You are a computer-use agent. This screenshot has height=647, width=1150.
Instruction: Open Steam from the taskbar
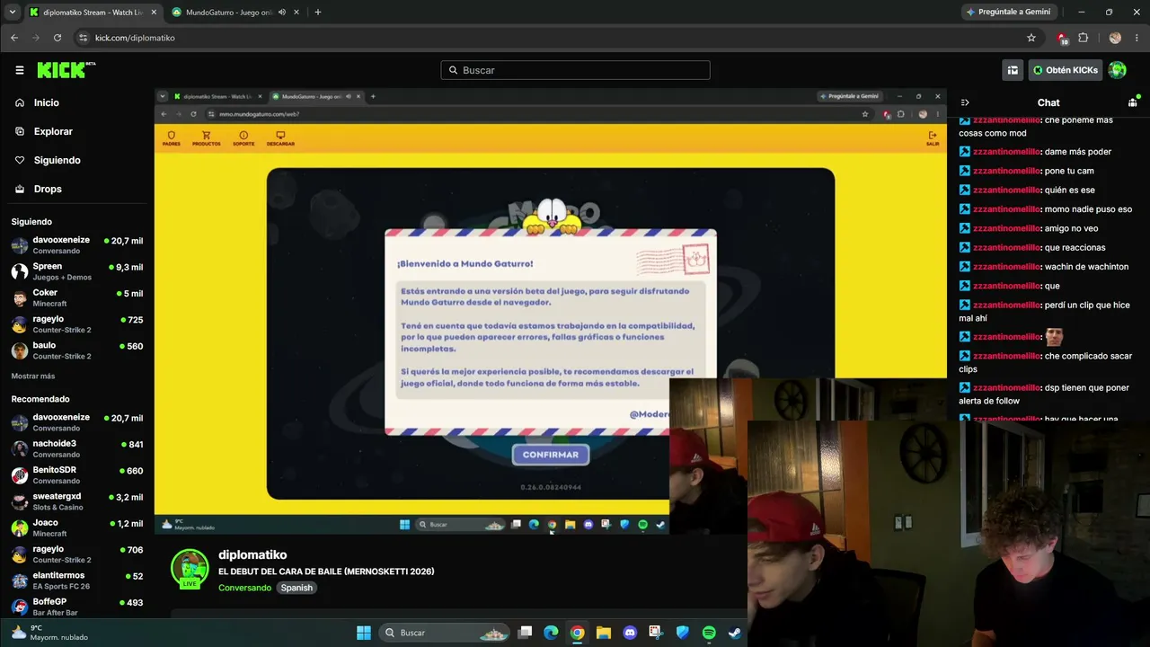(735, 633)
